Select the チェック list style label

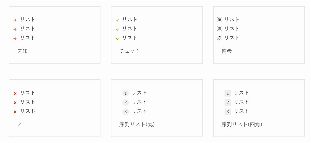130,51
